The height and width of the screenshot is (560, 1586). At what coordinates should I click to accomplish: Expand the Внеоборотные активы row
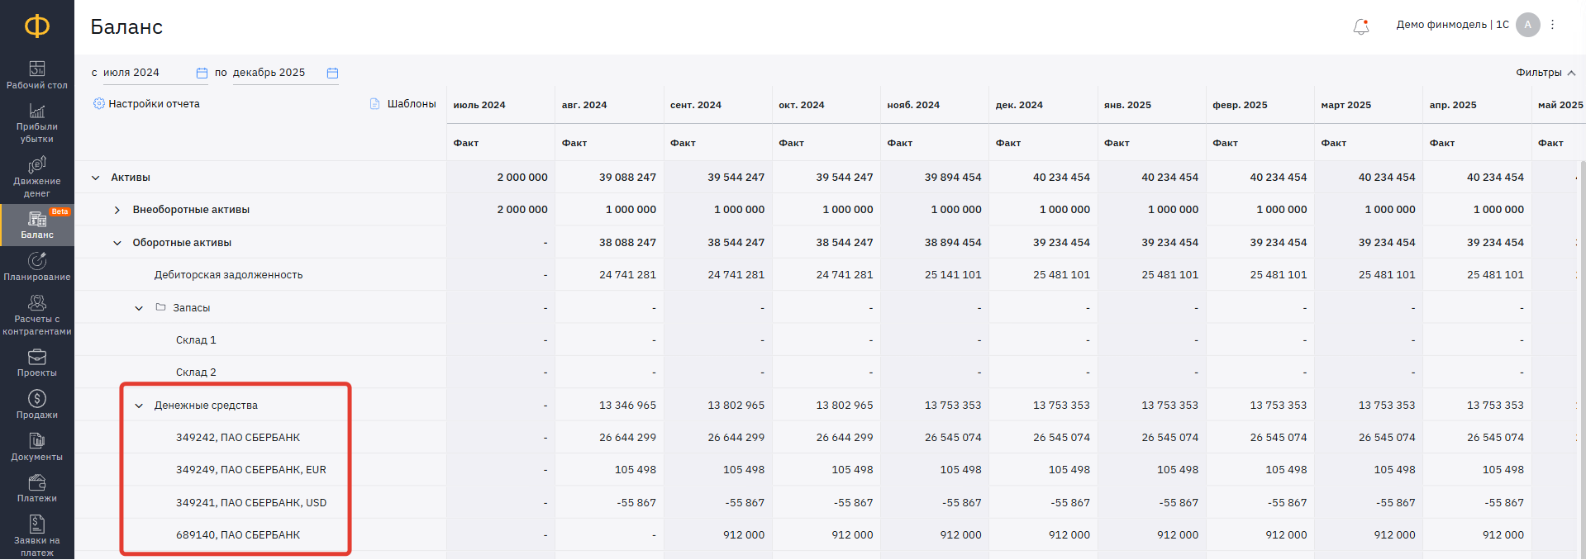click(x=117, y=210)
